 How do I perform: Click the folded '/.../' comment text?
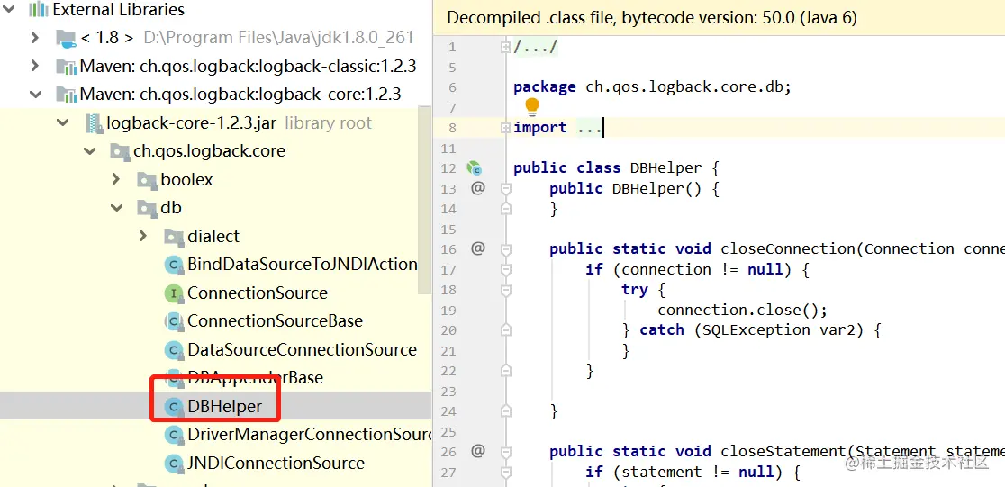[536, 47]
